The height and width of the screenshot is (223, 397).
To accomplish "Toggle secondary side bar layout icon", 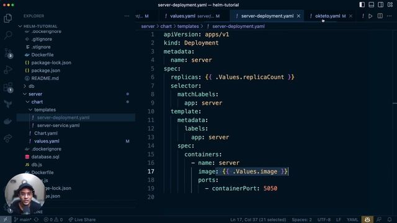I will point(380,5).
